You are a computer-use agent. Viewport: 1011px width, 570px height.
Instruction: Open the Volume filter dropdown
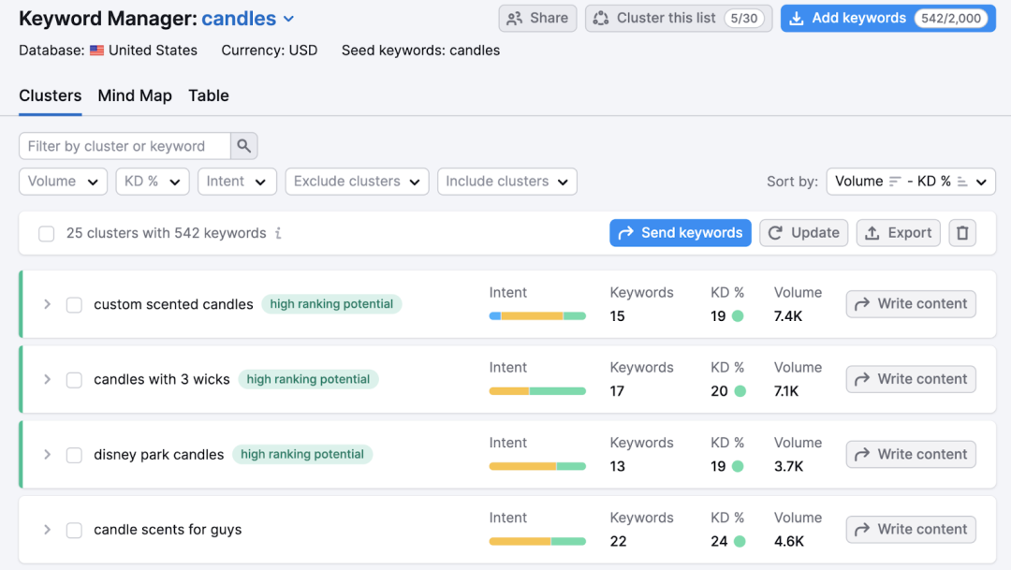63,182
